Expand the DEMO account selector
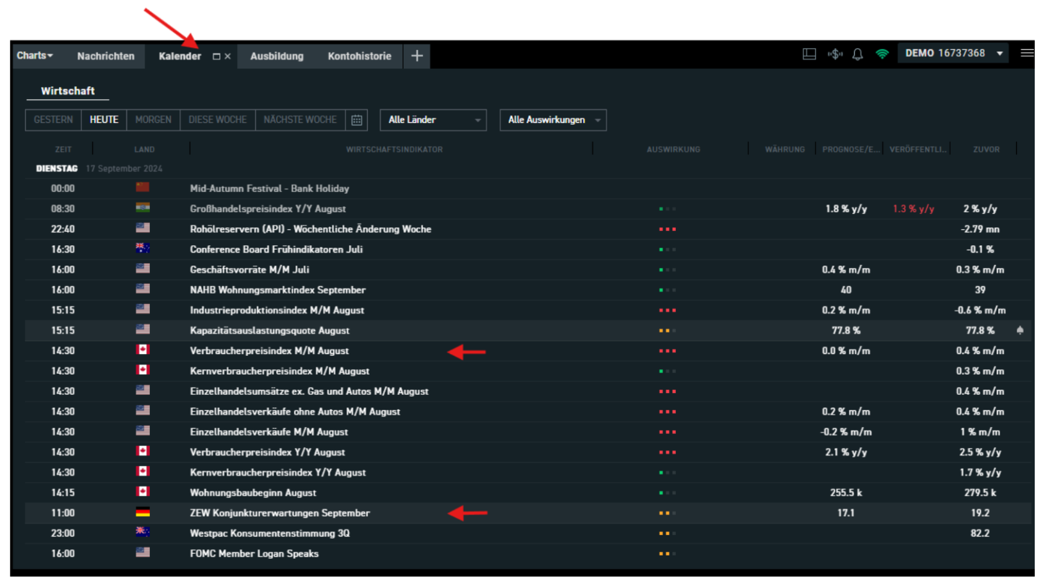This screenshot has width=1045, height=578. [1000, 53]
